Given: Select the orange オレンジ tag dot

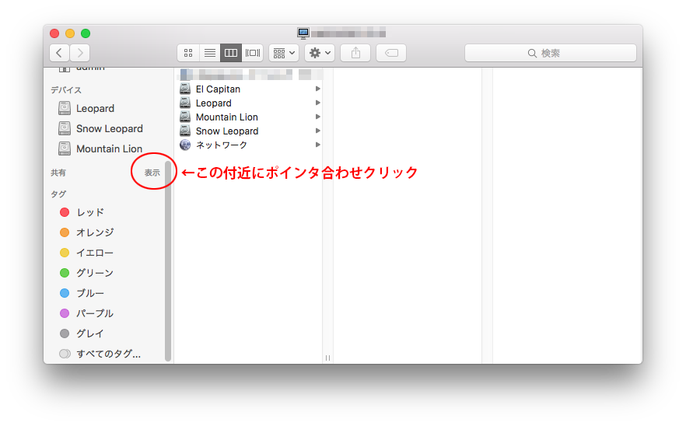Looking at the screenshot, I should (65, 232).
